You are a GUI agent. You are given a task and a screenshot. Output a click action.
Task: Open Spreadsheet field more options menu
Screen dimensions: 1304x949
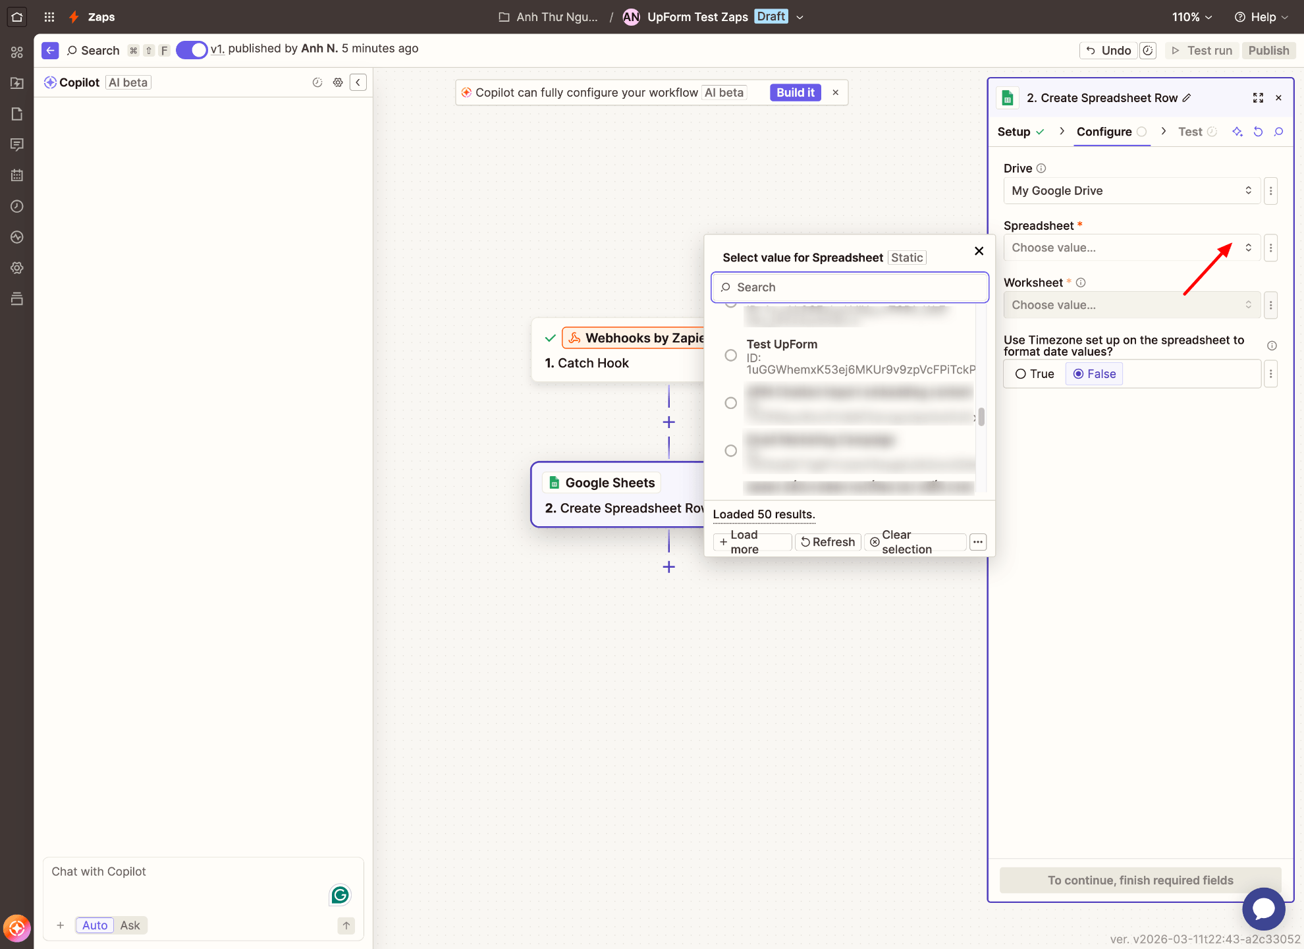(x=1271, y=248)
